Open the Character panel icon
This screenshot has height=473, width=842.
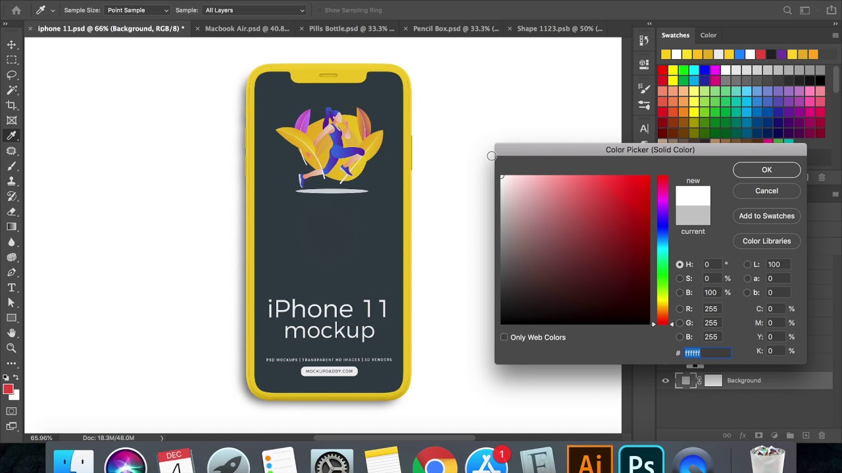644,129
